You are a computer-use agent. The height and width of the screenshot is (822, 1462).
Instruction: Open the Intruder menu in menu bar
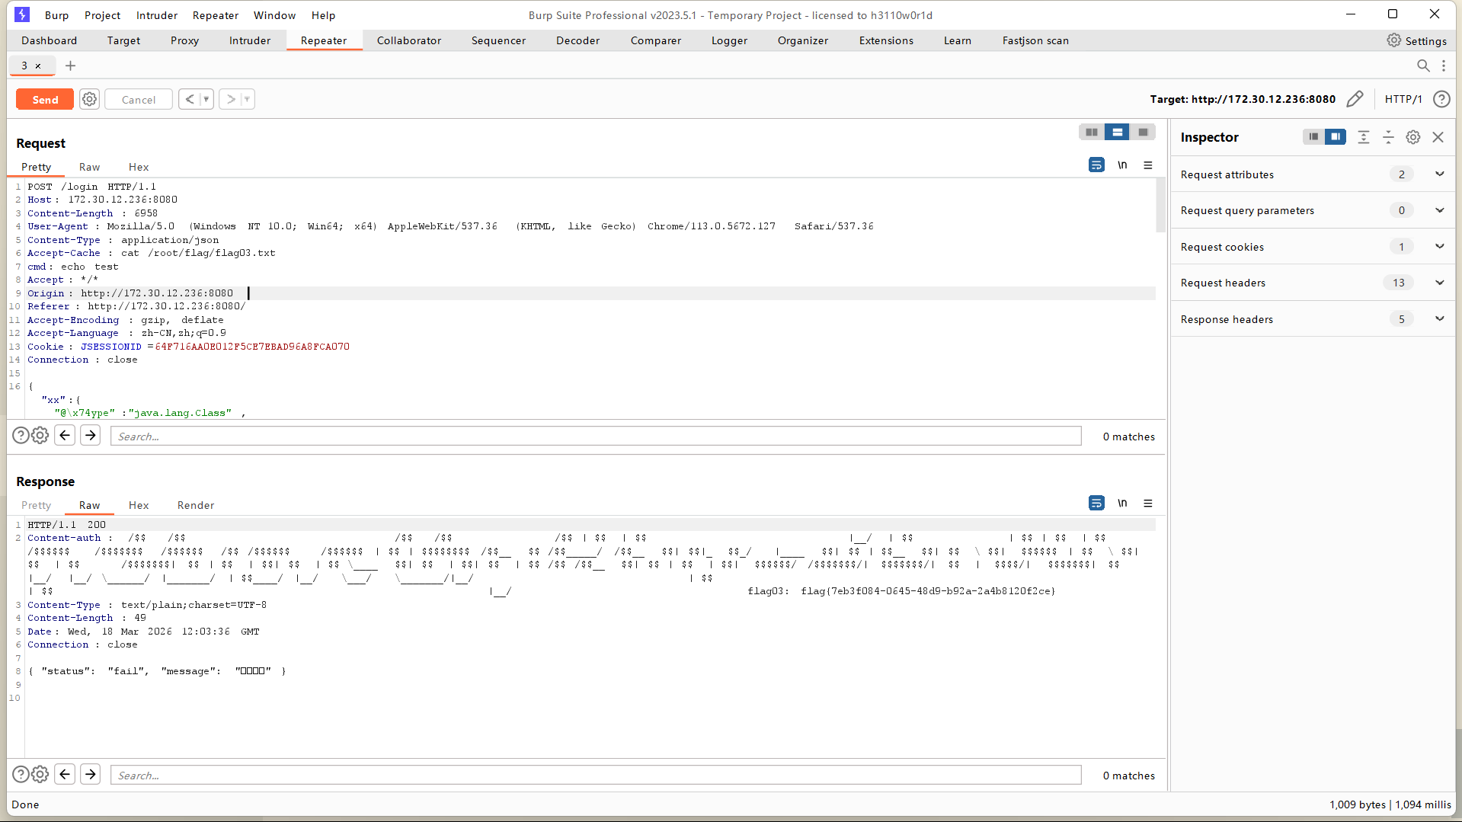(x=156, y=15)
